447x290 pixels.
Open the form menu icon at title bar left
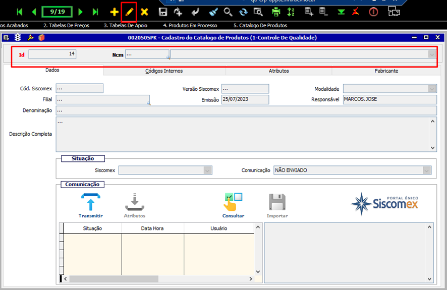point(6,37)
